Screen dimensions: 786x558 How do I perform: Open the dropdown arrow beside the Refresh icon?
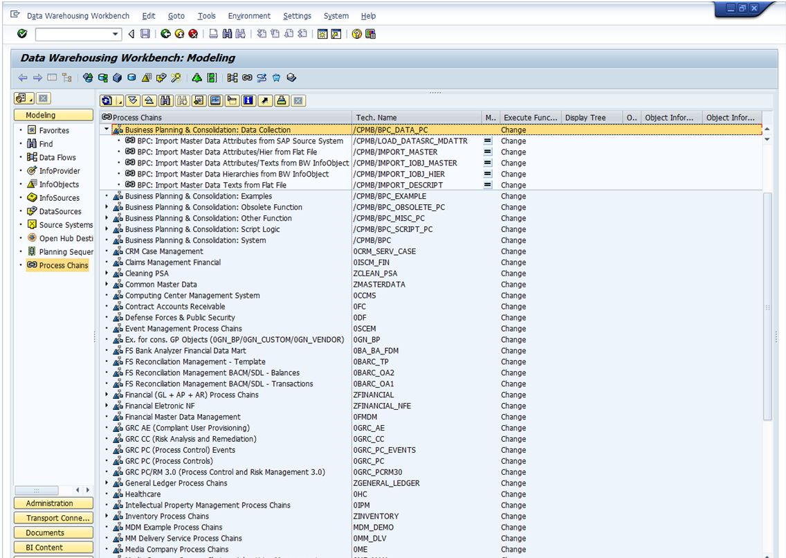click(119, 101)
